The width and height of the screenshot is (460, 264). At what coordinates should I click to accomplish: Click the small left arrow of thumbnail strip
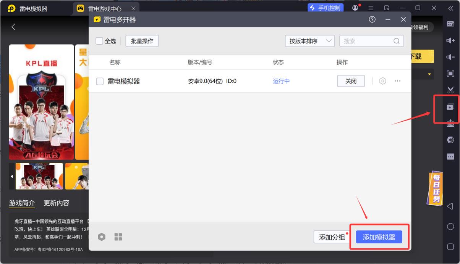click(12, 176)
